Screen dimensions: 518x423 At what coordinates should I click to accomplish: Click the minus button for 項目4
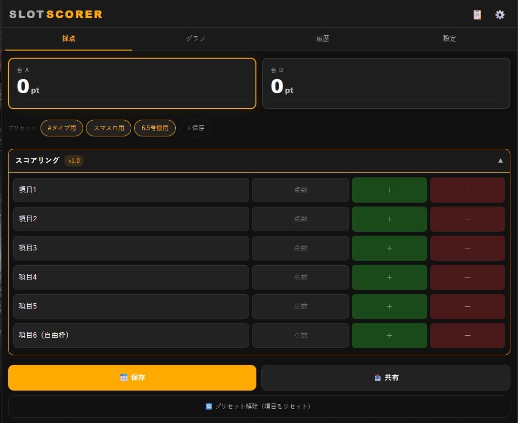[467, 277]
